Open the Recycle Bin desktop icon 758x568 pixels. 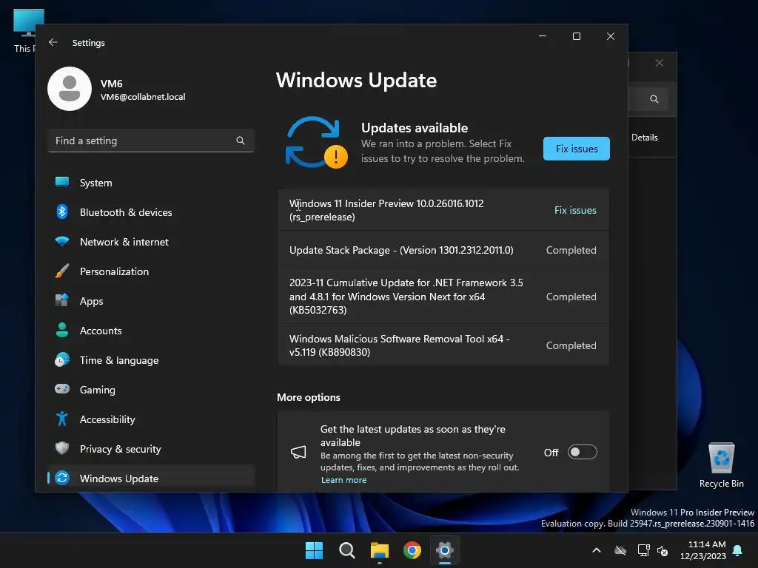(721, 464)
